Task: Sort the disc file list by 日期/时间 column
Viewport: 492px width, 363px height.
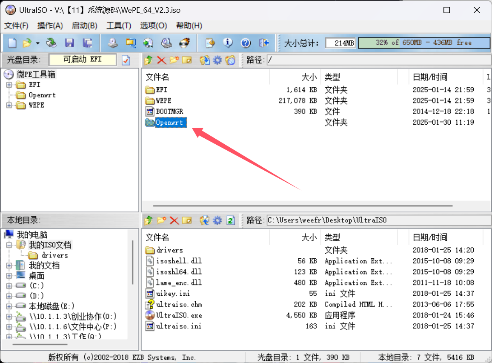Action: 446,77
